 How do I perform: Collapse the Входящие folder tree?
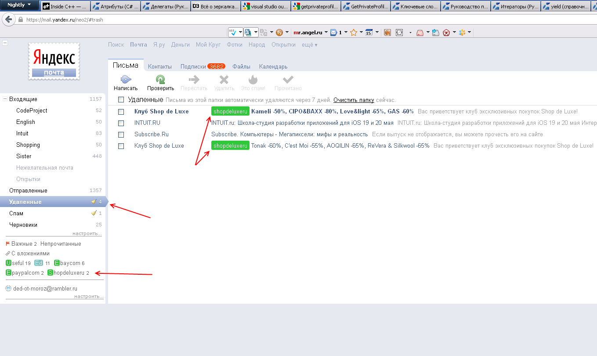click(x=5, y=99)
